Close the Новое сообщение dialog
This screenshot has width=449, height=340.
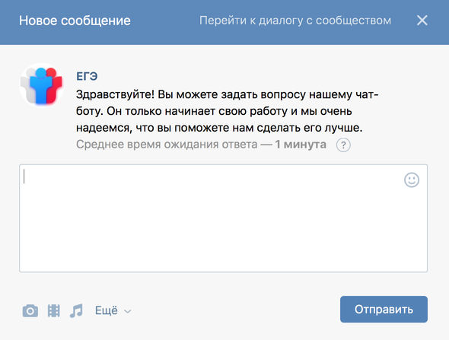pos(422,21)
